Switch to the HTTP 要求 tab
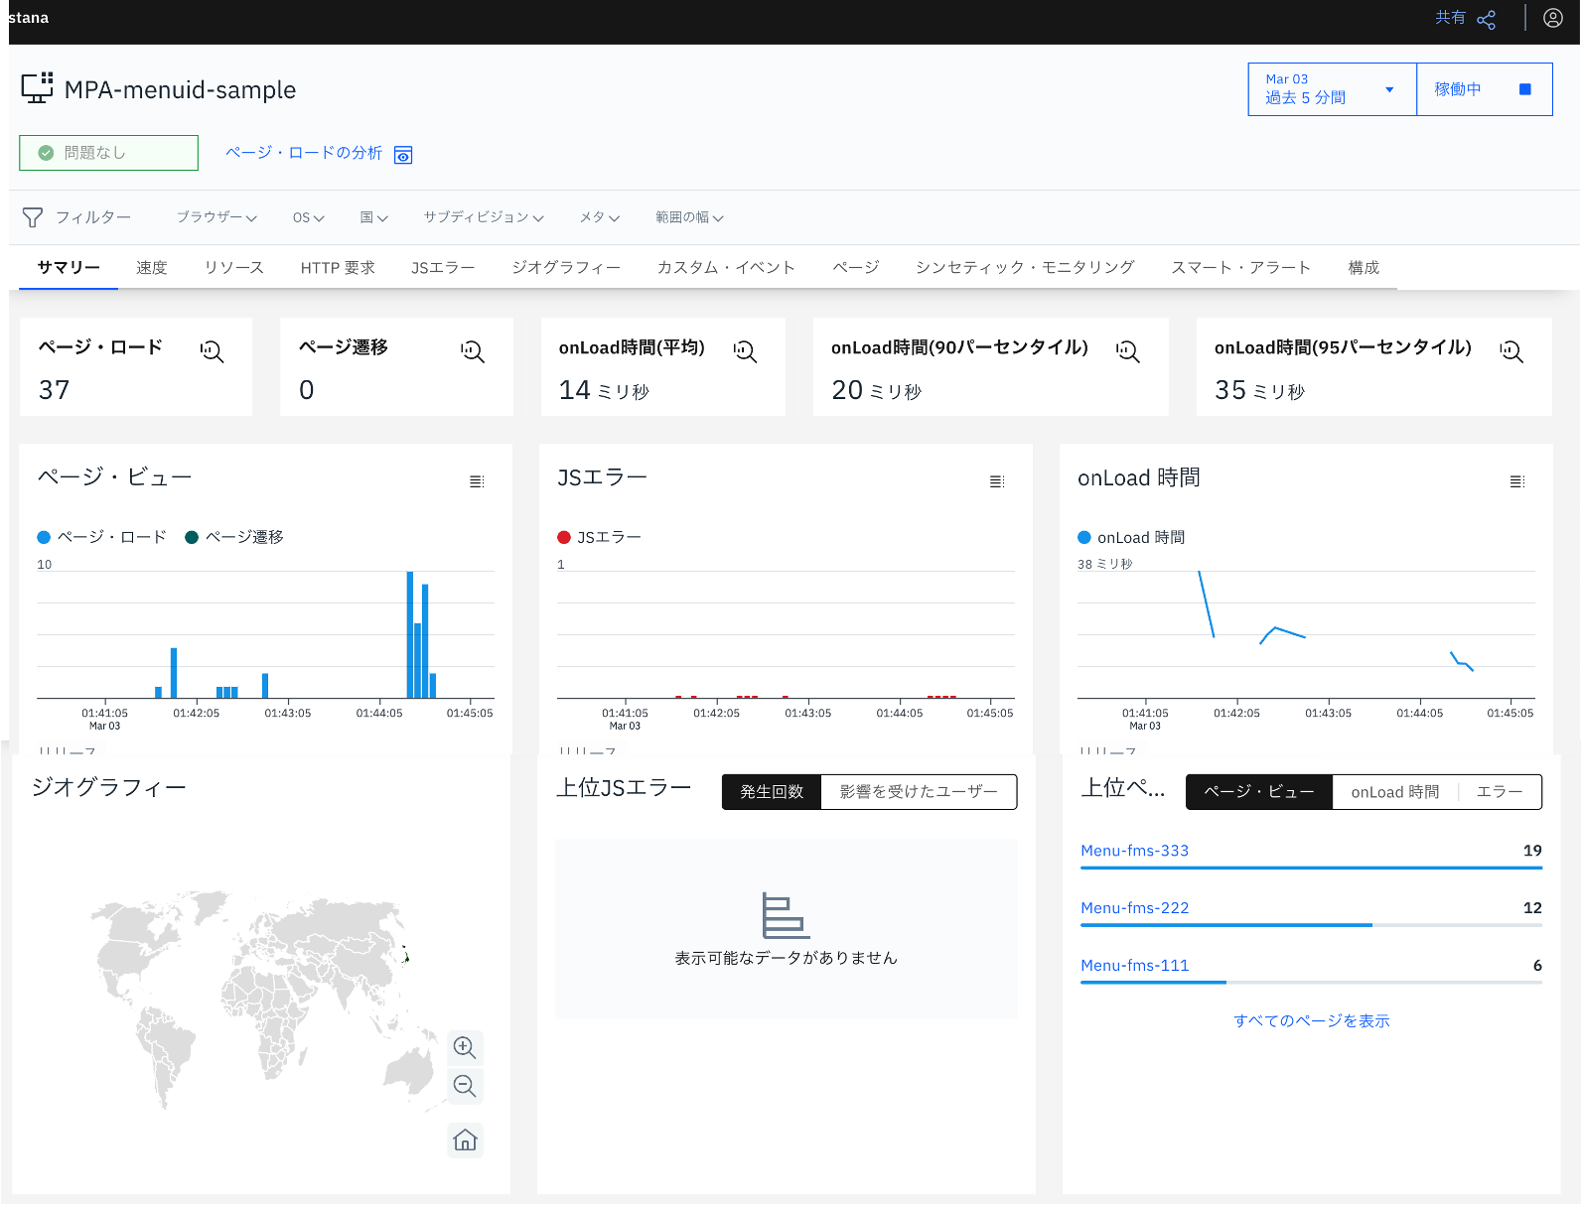The width and height of the screenshot is (1581, 1205). [x=338, y=268]
